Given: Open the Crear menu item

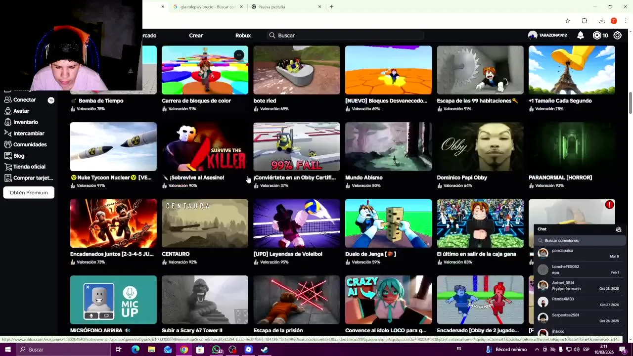Looking at the screenshot, I should click(x=196, y=36).
